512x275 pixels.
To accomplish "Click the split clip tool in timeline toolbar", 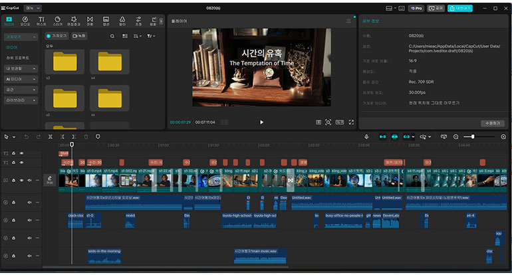I will [x=51, y=137].
